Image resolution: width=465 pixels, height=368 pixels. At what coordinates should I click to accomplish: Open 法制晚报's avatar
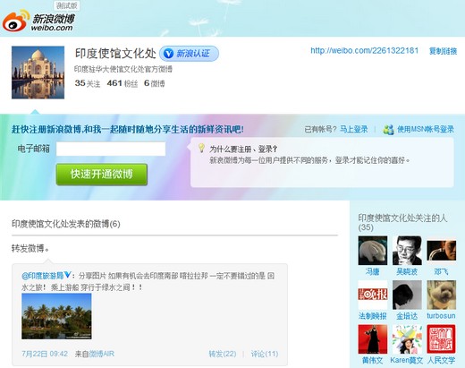pos(373,295)
